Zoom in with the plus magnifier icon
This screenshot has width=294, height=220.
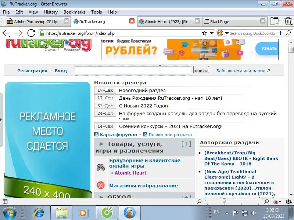tap(266, 201)
